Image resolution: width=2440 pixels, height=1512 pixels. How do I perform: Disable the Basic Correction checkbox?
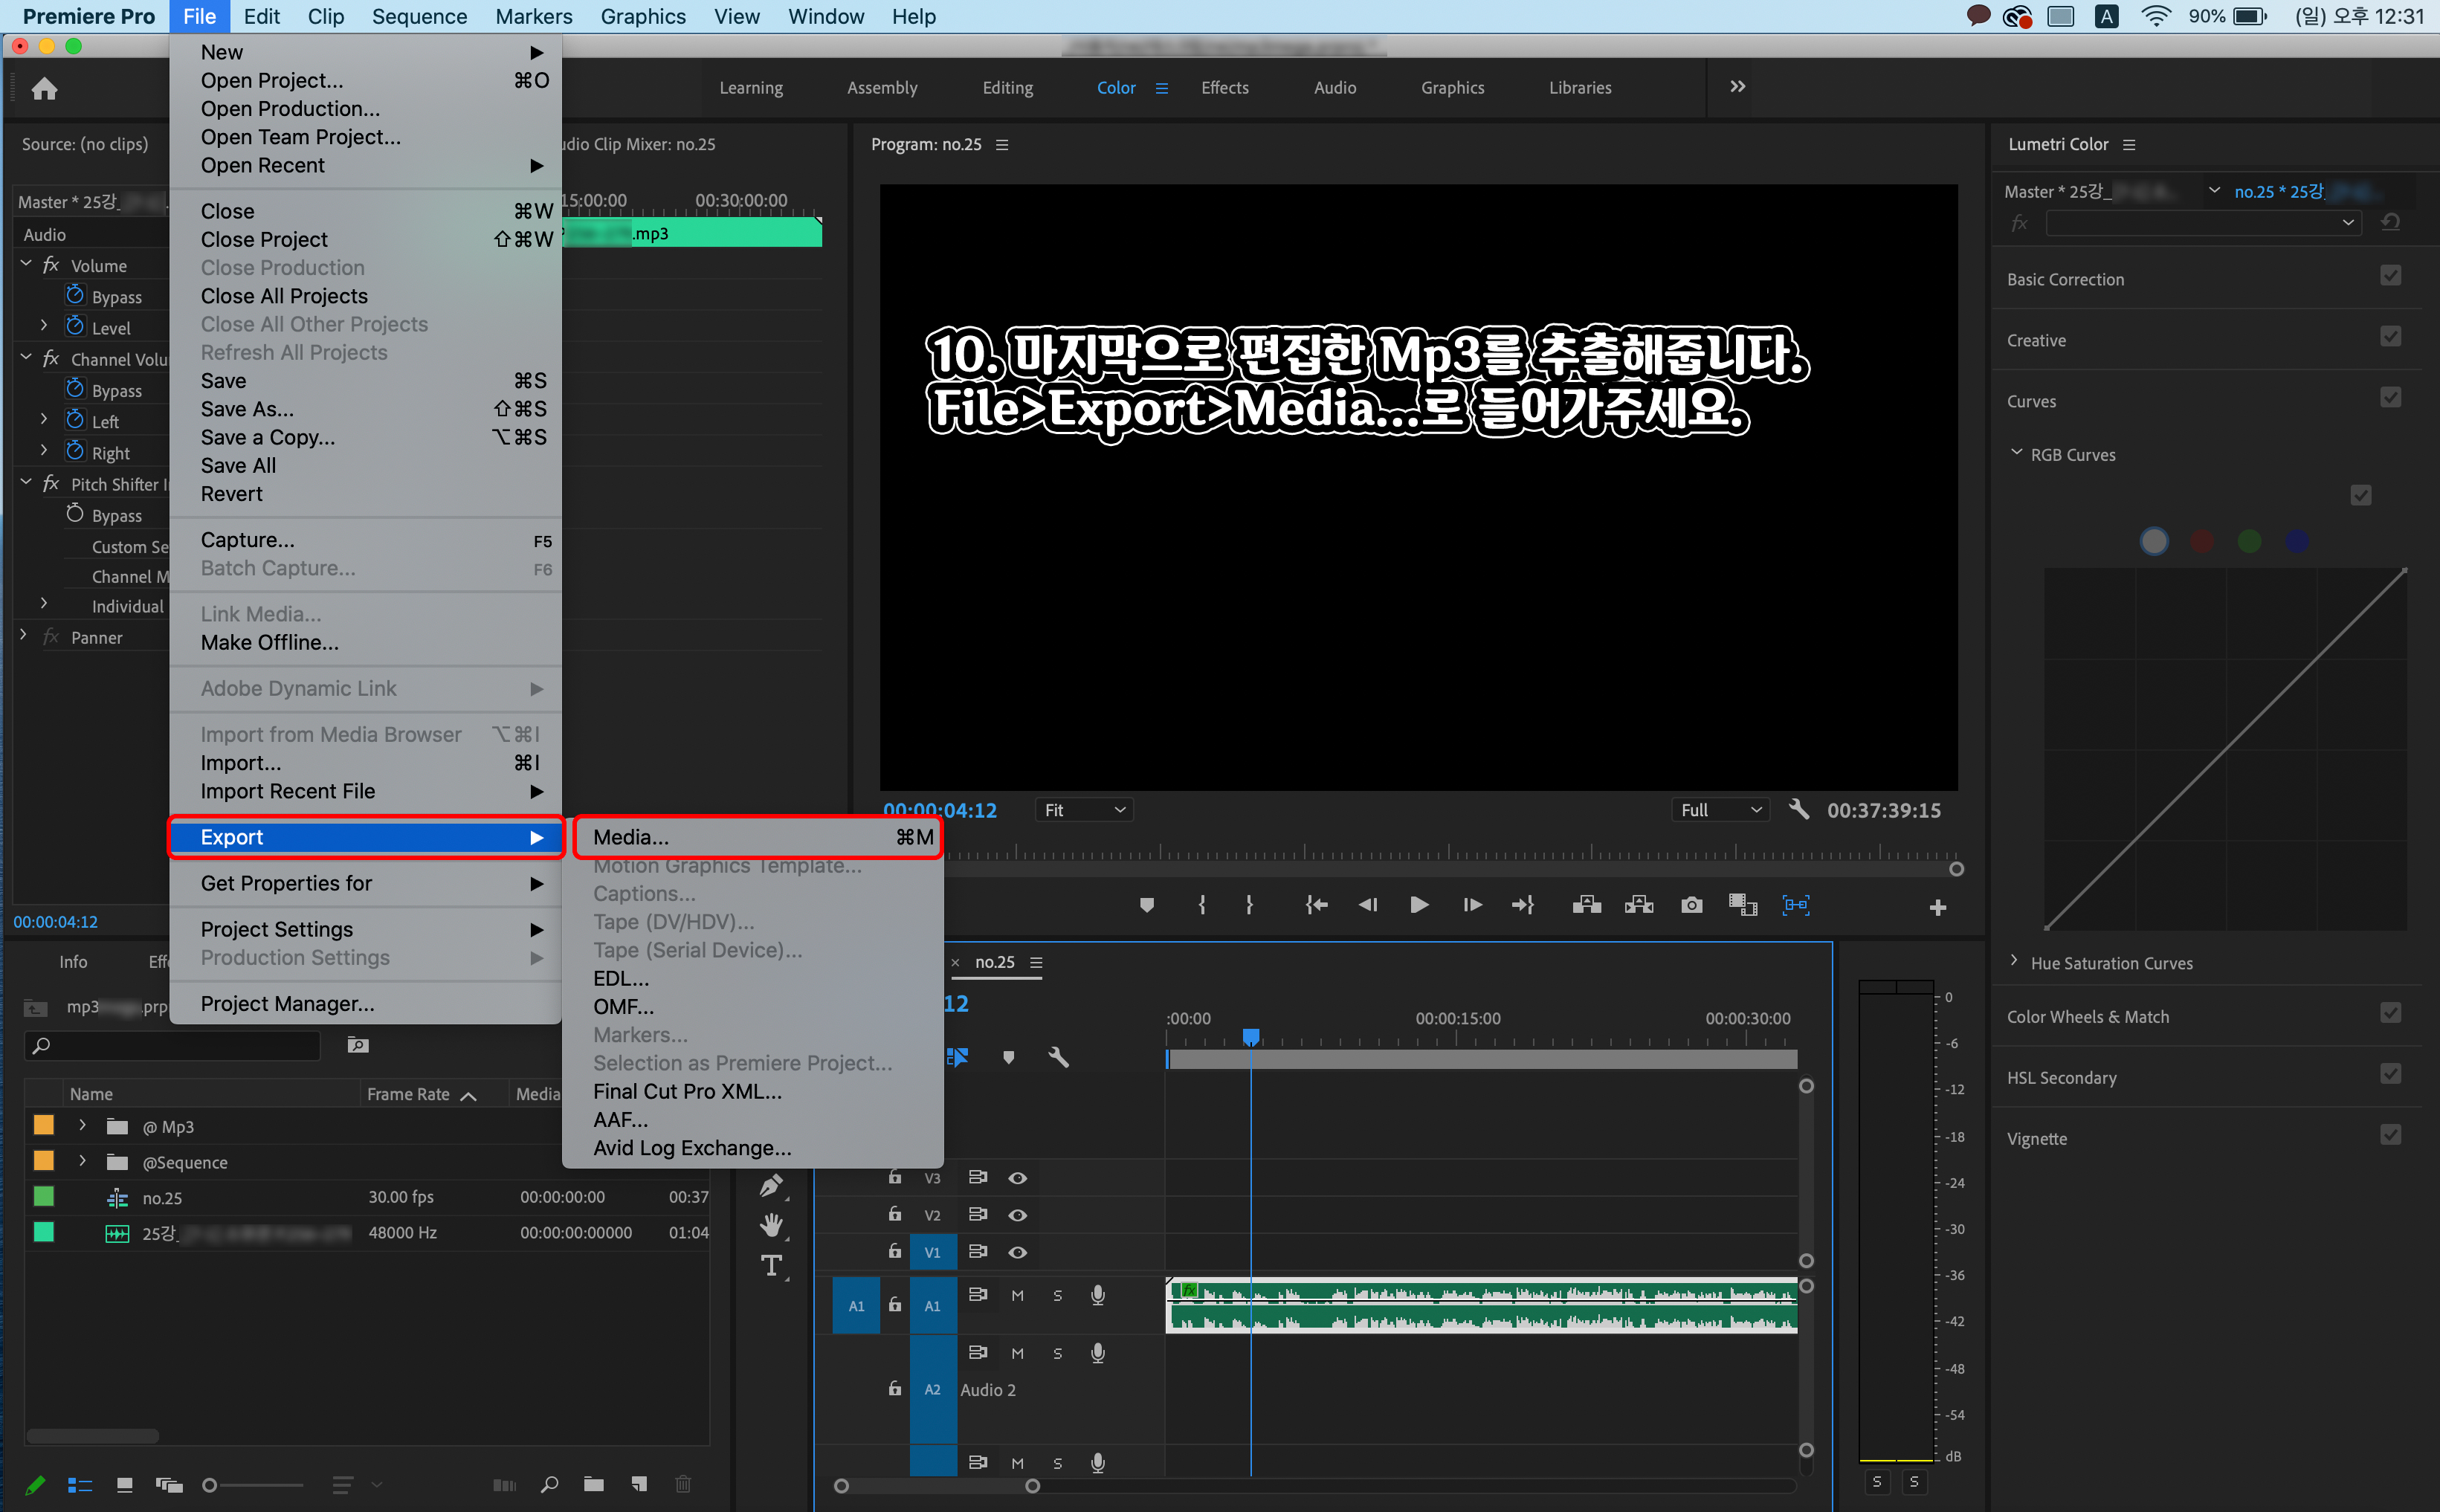point(2390,276)
